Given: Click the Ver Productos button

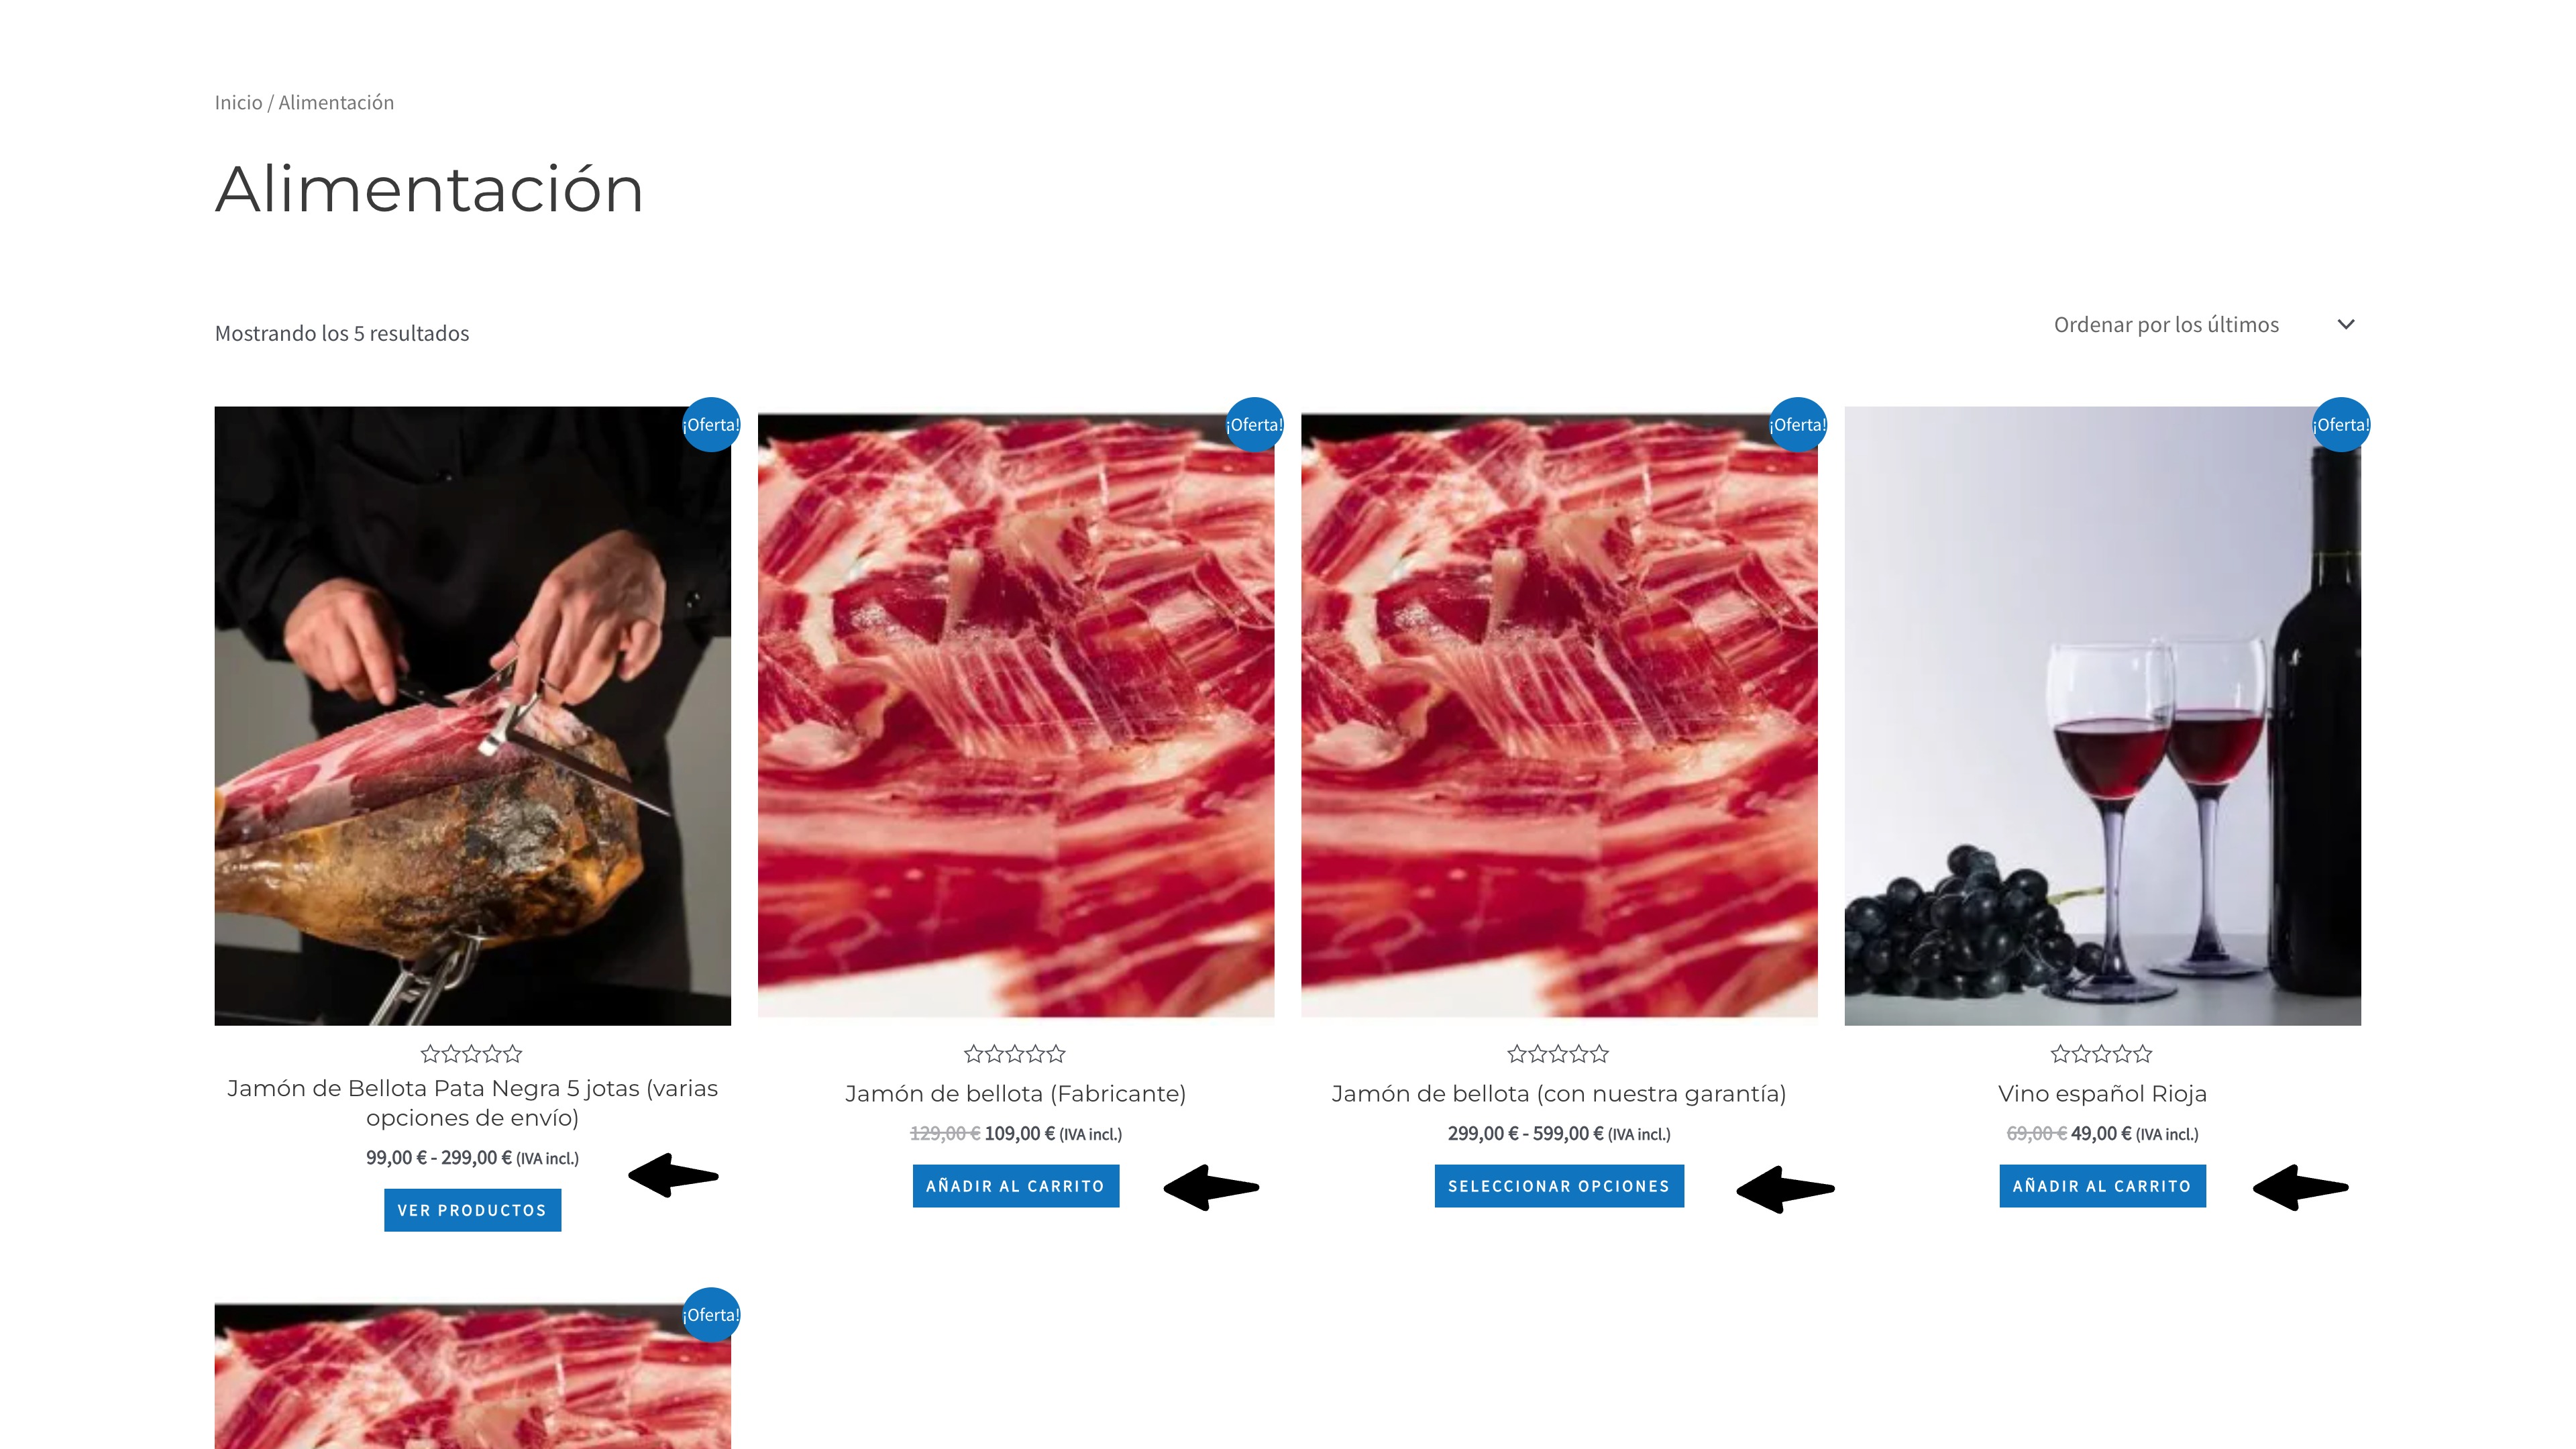Looking at the screenshot, I should pos(472,1210).
